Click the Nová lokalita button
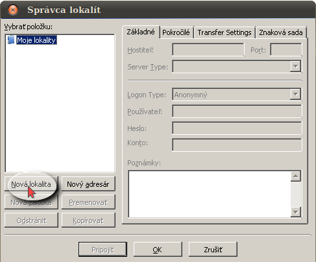The height and width of the screenshot is (262, 316). pos(31,184)
